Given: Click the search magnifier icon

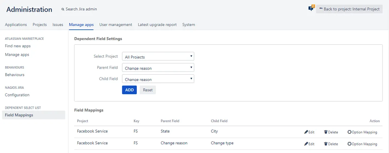Looking at the screenshot, I should coord(63,9).
